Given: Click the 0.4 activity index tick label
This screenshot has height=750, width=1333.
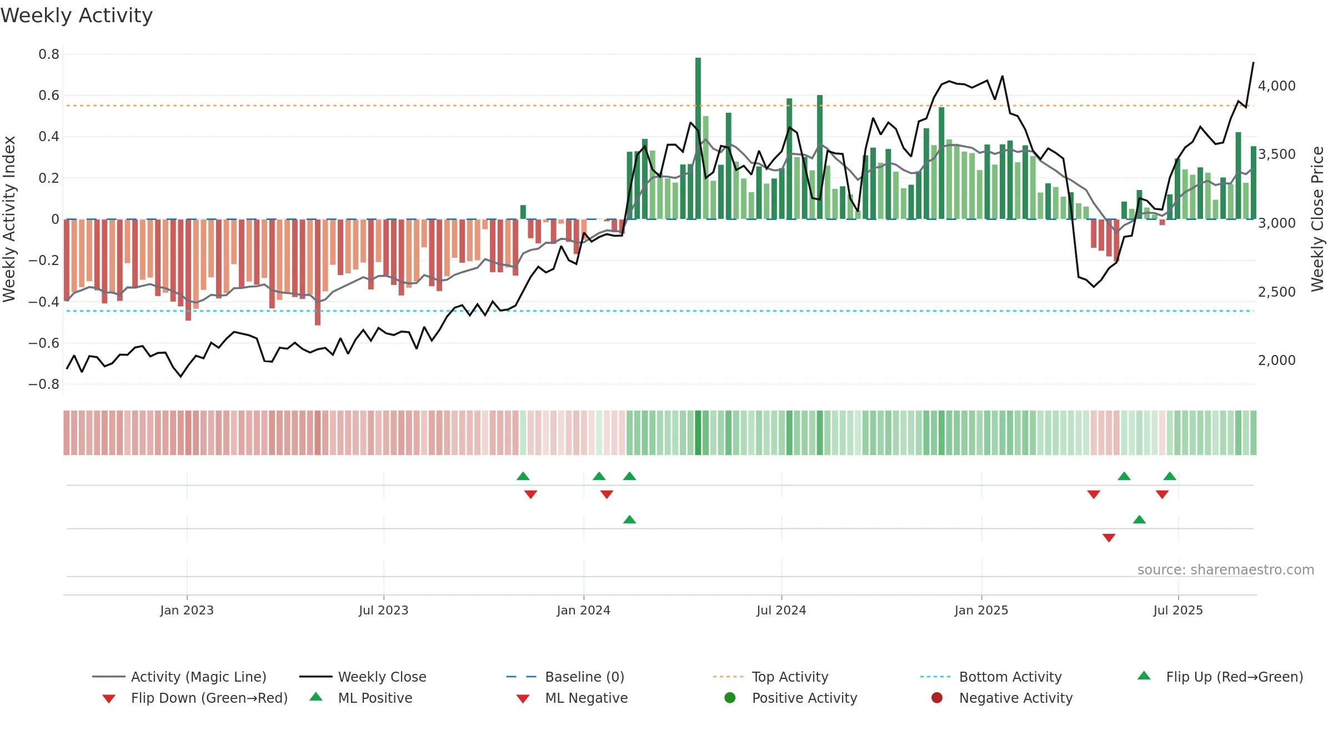Looking at the screenshot, I should (49, 137).
